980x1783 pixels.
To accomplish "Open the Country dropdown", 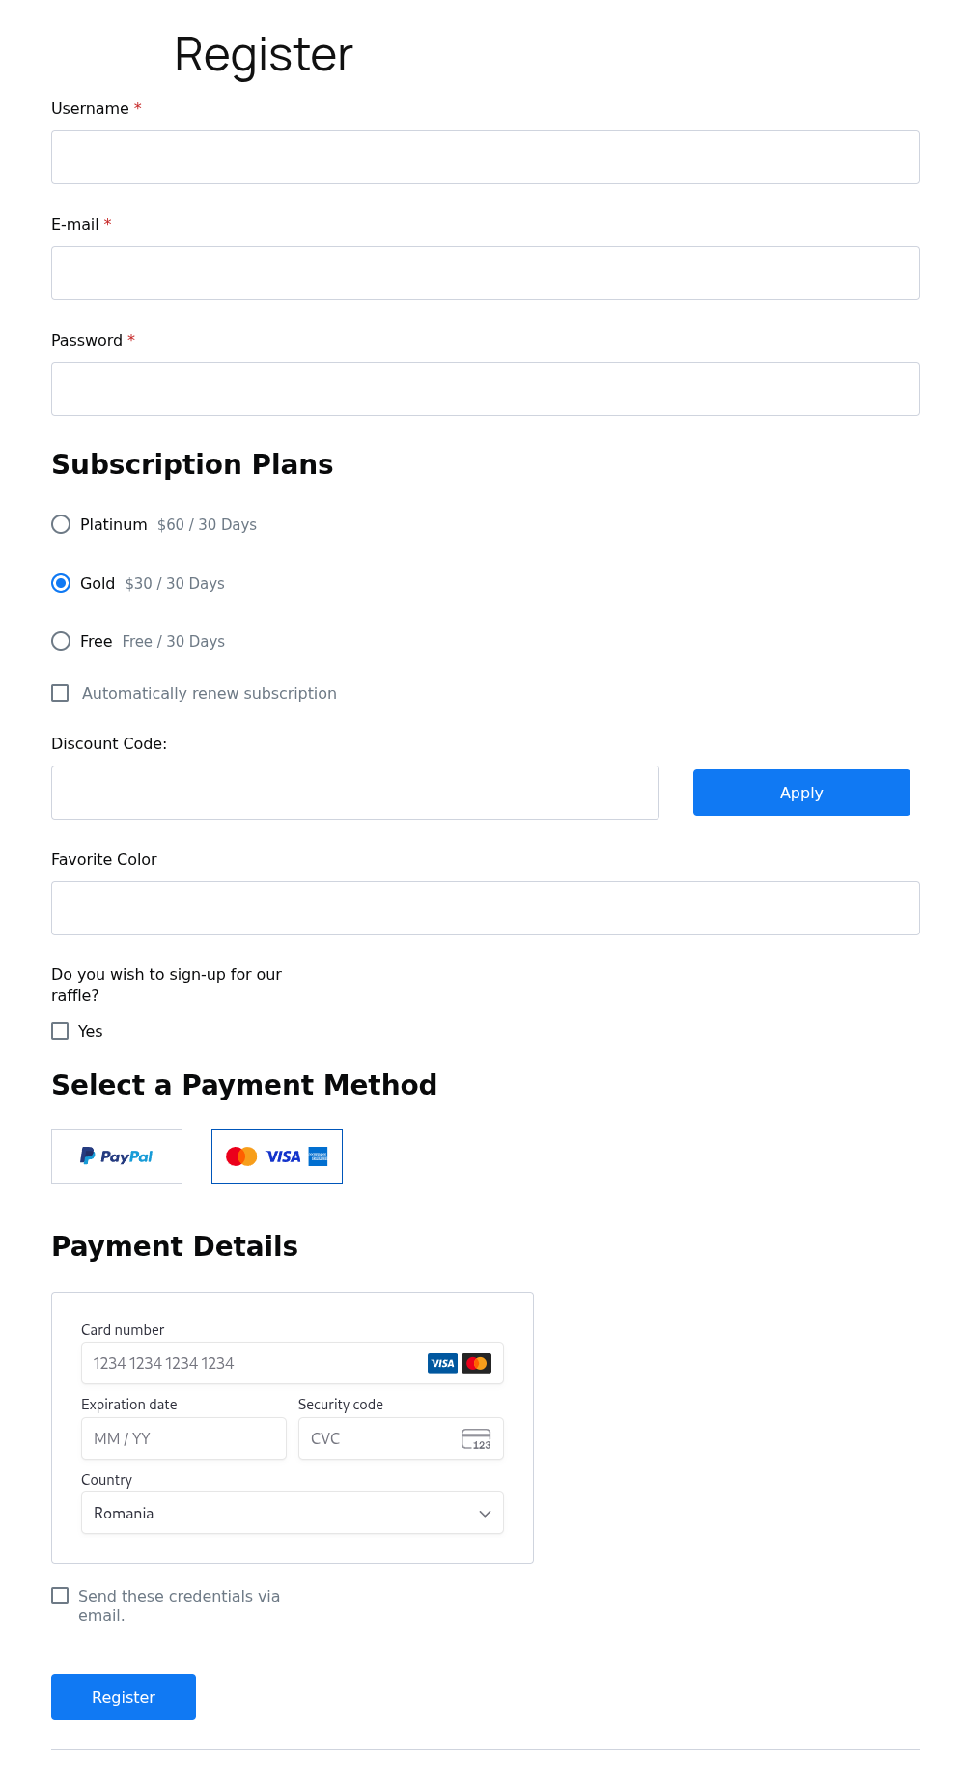I will pyautogui.click(x=292, y=1513).
